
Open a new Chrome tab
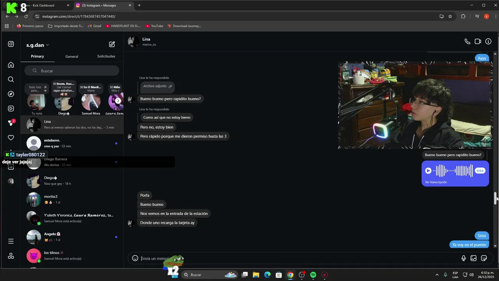click(139, 5)
